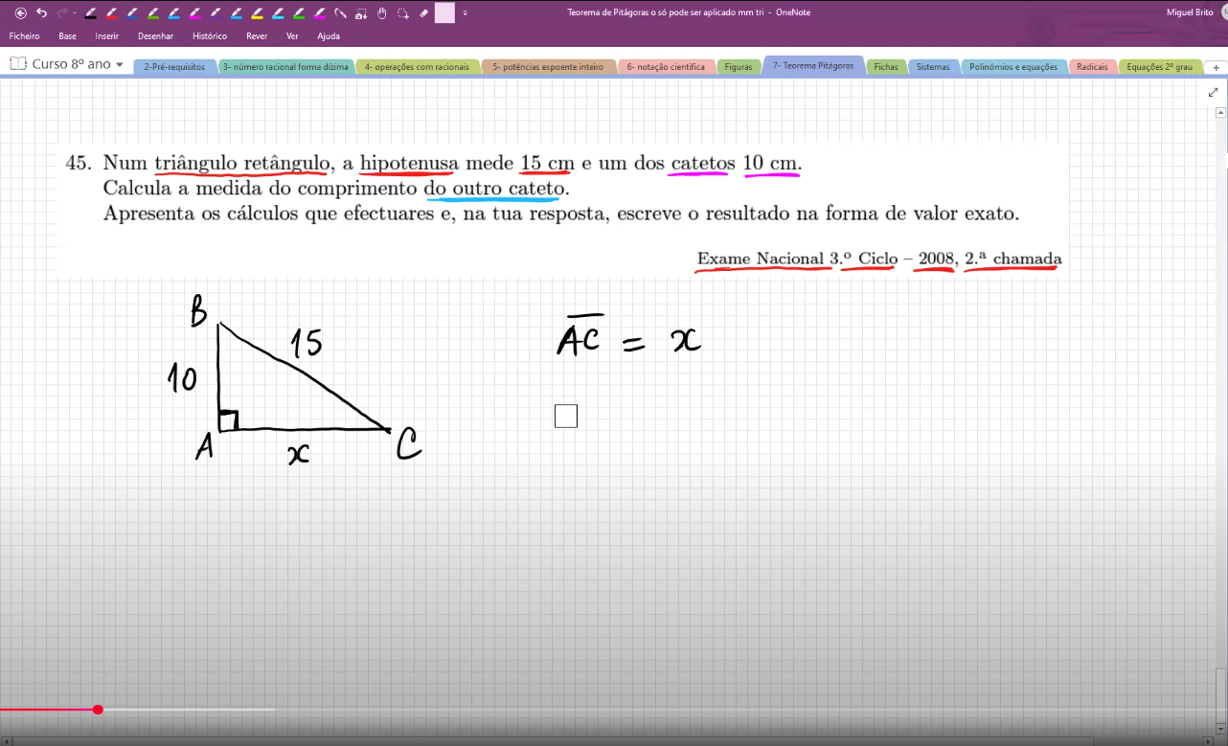Open the Ficheiro menu
The image size is (1228, 746).
(x=24, y=36)
